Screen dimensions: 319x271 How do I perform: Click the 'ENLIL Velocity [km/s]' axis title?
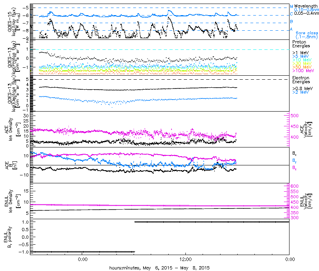pos(306,201)
